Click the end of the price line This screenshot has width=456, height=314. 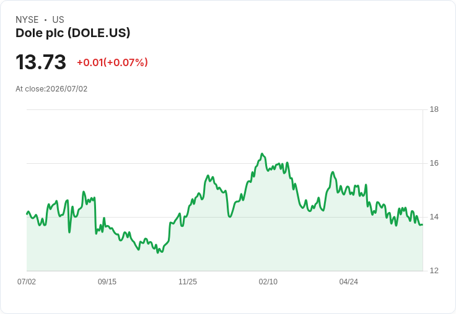coord(423,224)
